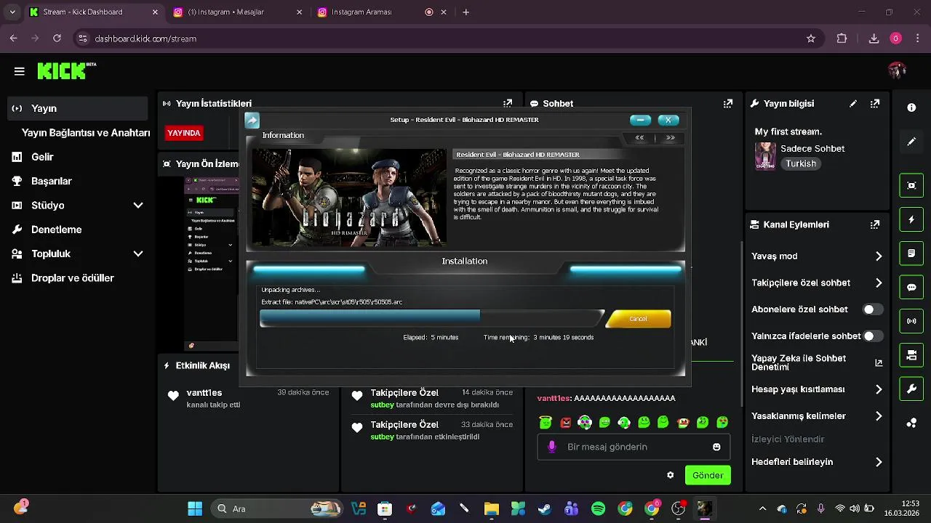Edit stream info with Yayın bilgisi pencil
Image resolution: width=931 pixels, height=523 pixels.
(x=853, y=104)
